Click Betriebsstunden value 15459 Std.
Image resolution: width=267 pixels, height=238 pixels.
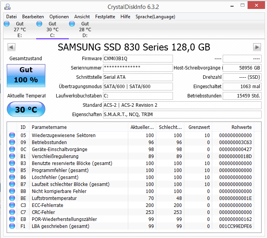pos(242,96)
